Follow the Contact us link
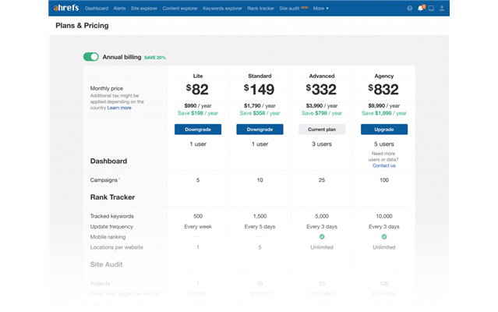498x312 pixels. pos(383,165)
